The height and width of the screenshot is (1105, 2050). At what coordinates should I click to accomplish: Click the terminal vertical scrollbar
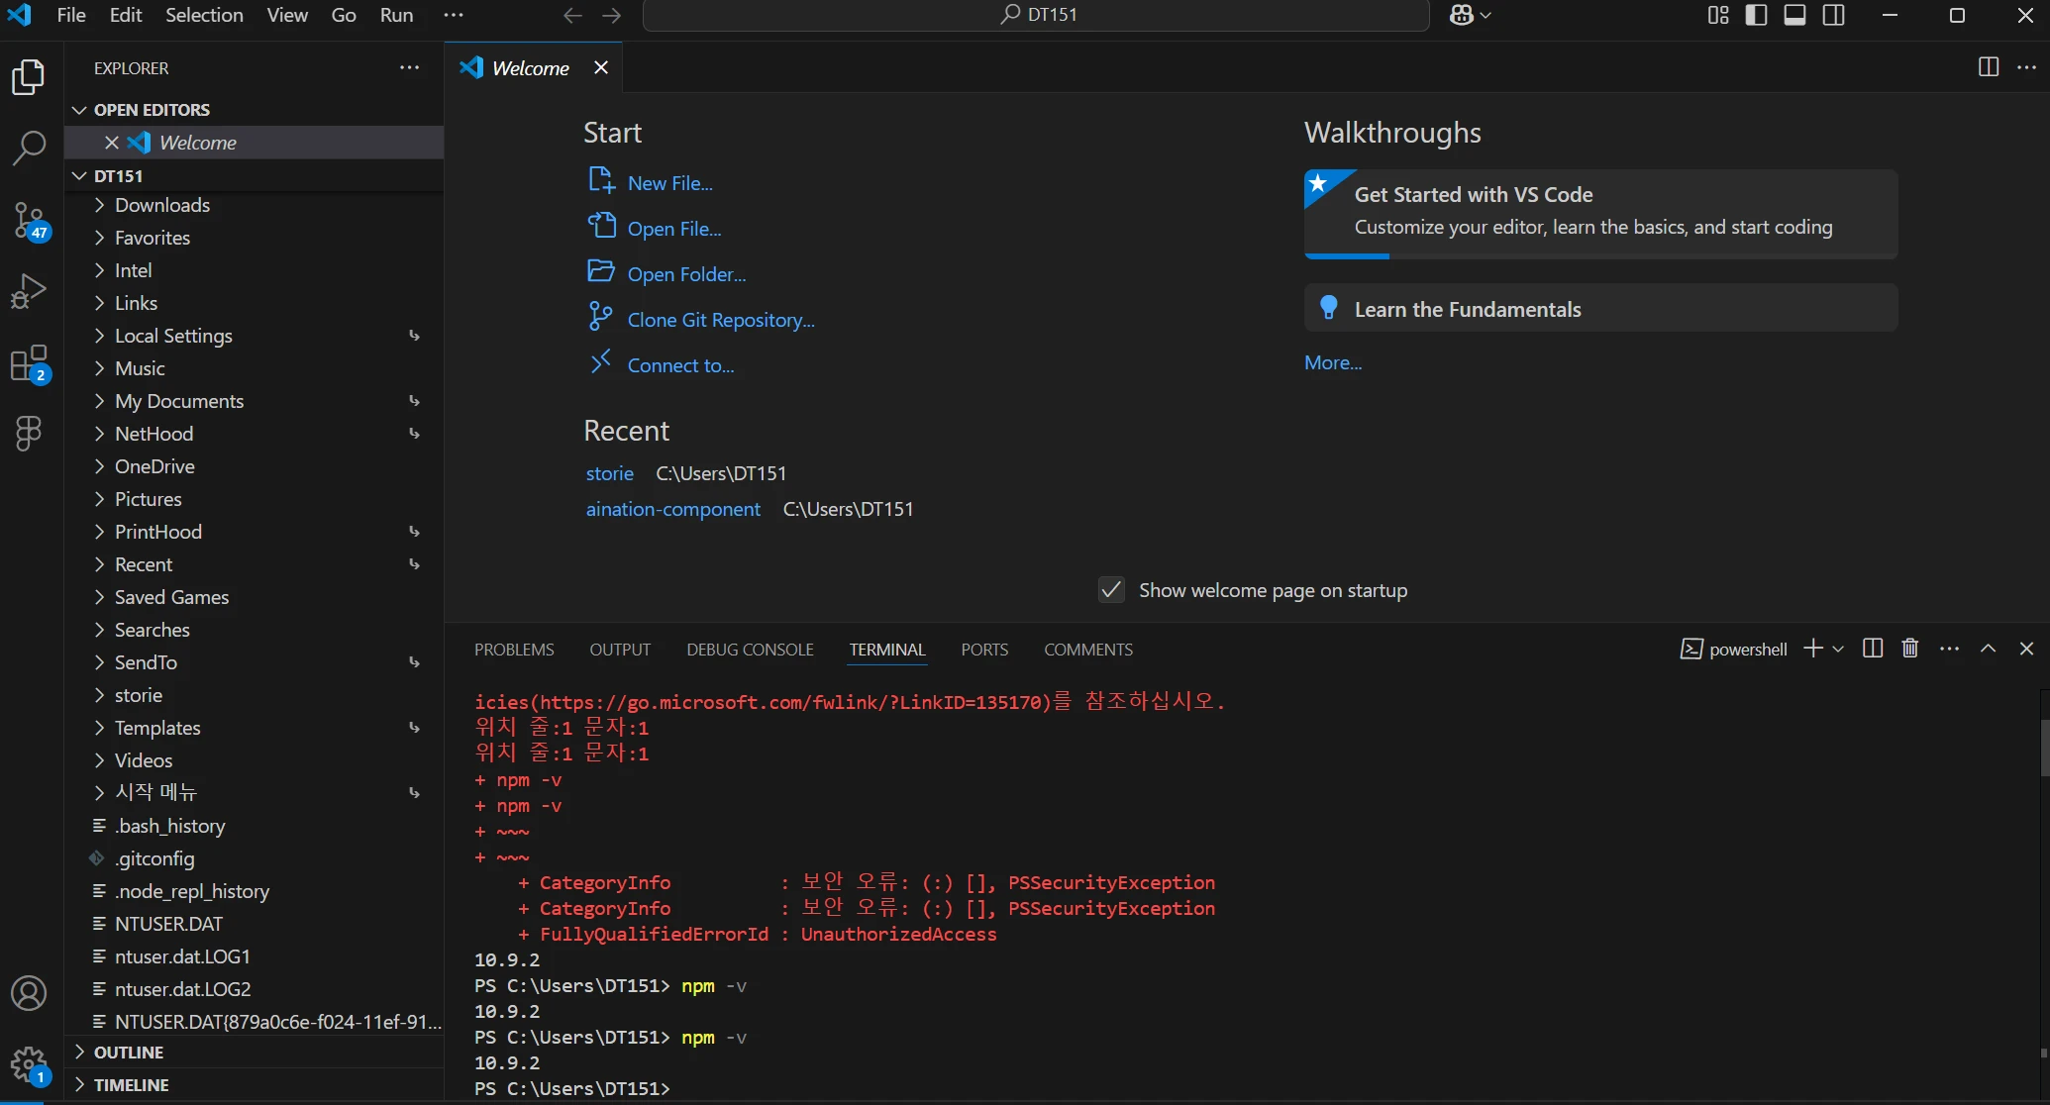pos(2044,749)
